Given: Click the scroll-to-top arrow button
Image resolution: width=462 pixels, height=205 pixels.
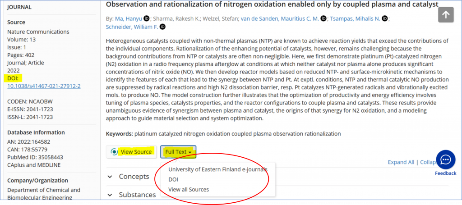Looking at the screenshot, I should tap(446, 15).
